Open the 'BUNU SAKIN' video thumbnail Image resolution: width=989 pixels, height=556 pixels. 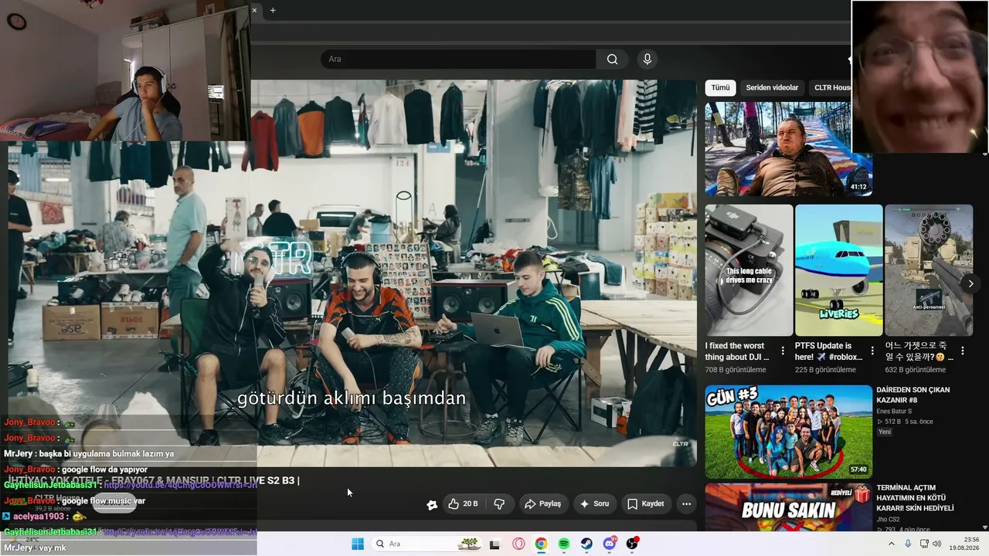pyautogui.click(x=788, y=507)
